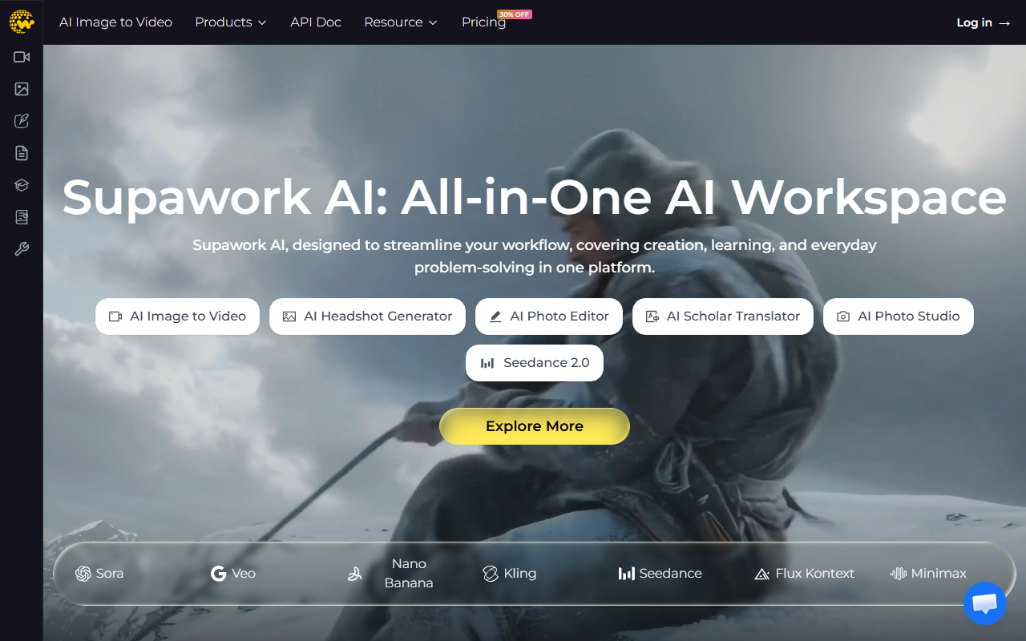Viewport: 1026px width, 641px height.
Task: Click the Kling logo icon
Action: point(491,574)
